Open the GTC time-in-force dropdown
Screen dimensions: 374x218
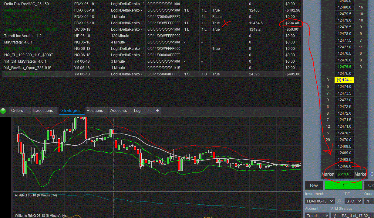click(x=353, y=201)
